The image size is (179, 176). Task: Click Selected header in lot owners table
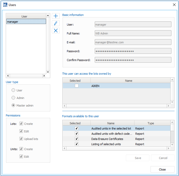pos(77,80)
